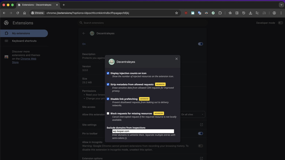Open bookmarks list star icon in toolbar

(230, 13)
